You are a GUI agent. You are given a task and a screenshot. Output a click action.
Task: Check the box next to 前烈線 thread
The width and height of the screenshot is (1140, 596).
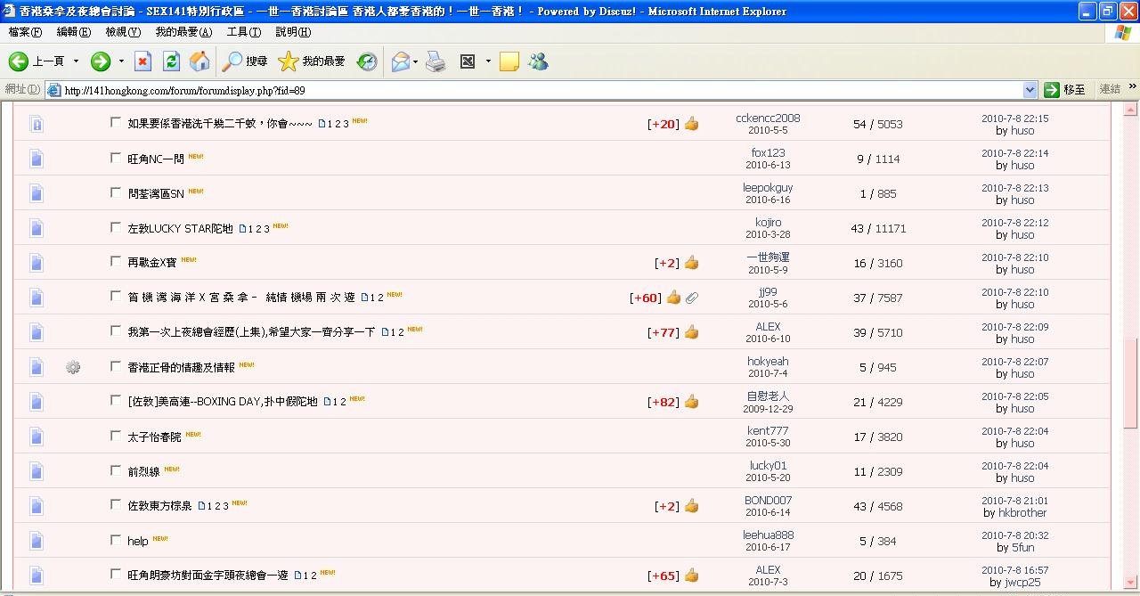[x=116, y=470]
